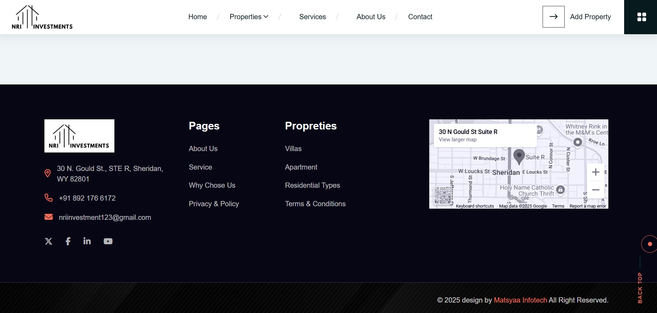The width and height of the screenshot is (657, 313).
Task: Zoom out on the Google map
Action: (x=595, y=190)
